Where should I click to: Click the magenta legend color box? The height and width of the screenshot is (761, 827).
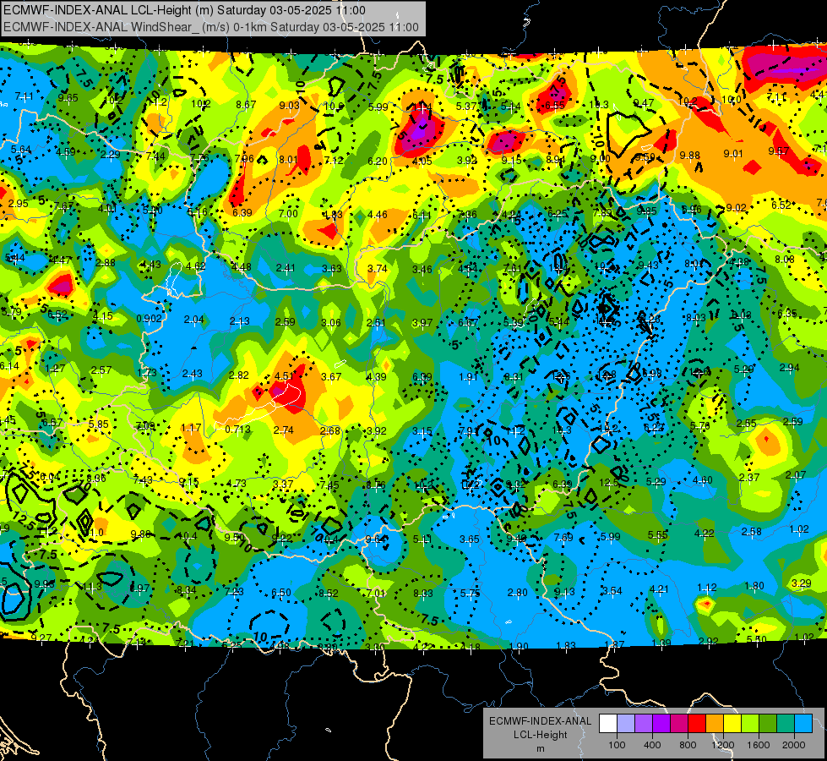coord(679,724)
